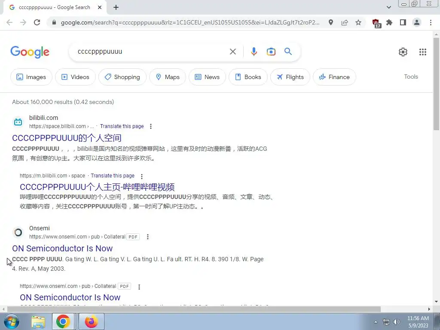Open the search Tools options
The image size is (440, 330).
[x=411, y=76]
